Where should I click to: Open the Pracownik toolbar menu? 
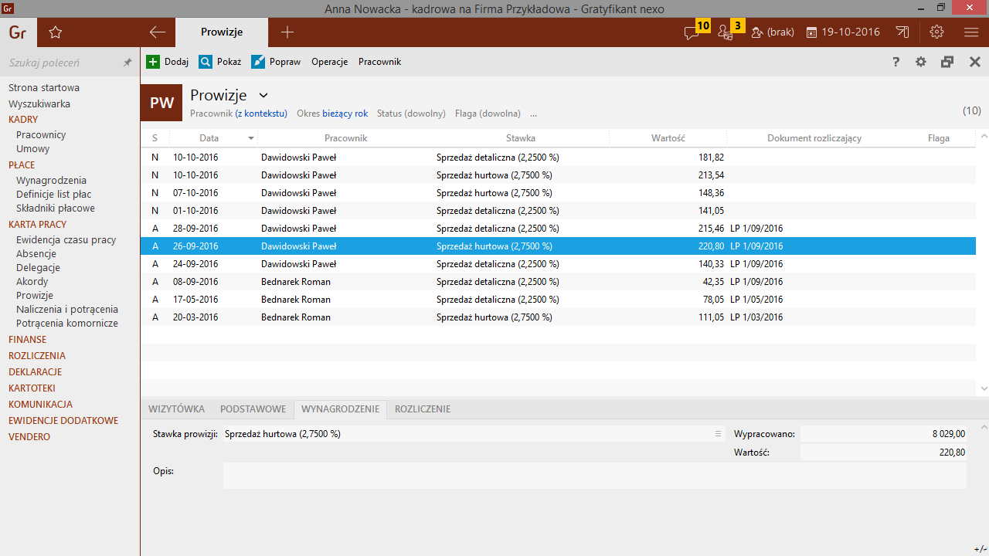click(x=379, y=62)
